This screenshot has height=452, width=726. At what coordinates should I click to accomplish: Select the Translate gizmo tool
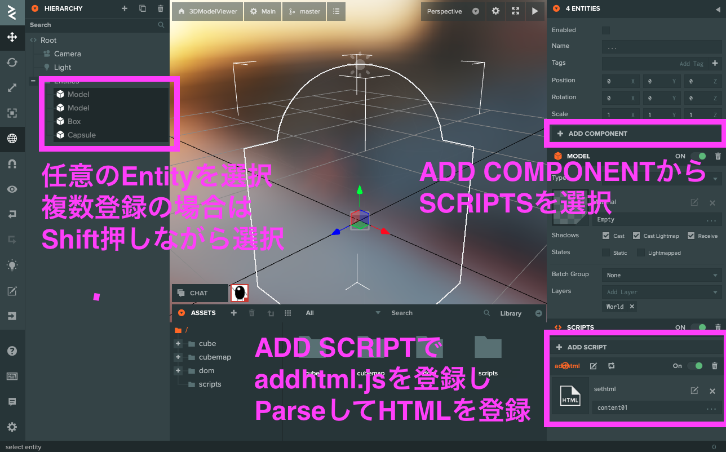point(12,38)
